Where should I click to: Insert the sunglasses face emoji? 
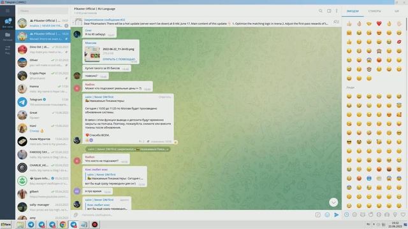349,142
